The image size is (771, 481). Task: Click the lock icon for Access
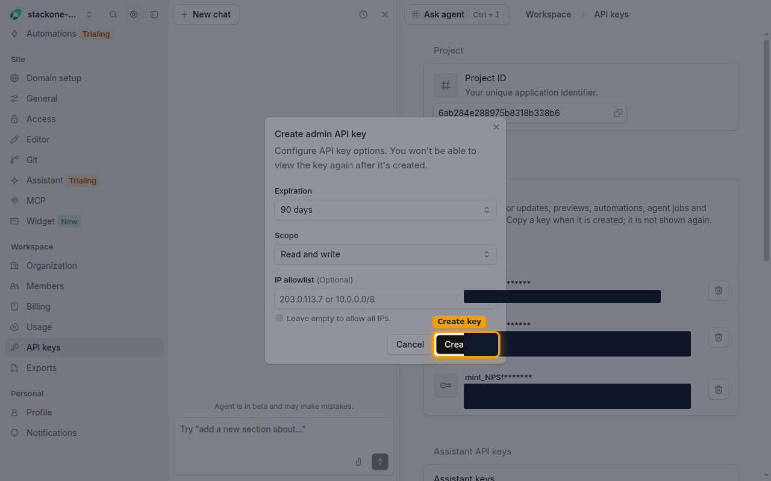(14, 119)
